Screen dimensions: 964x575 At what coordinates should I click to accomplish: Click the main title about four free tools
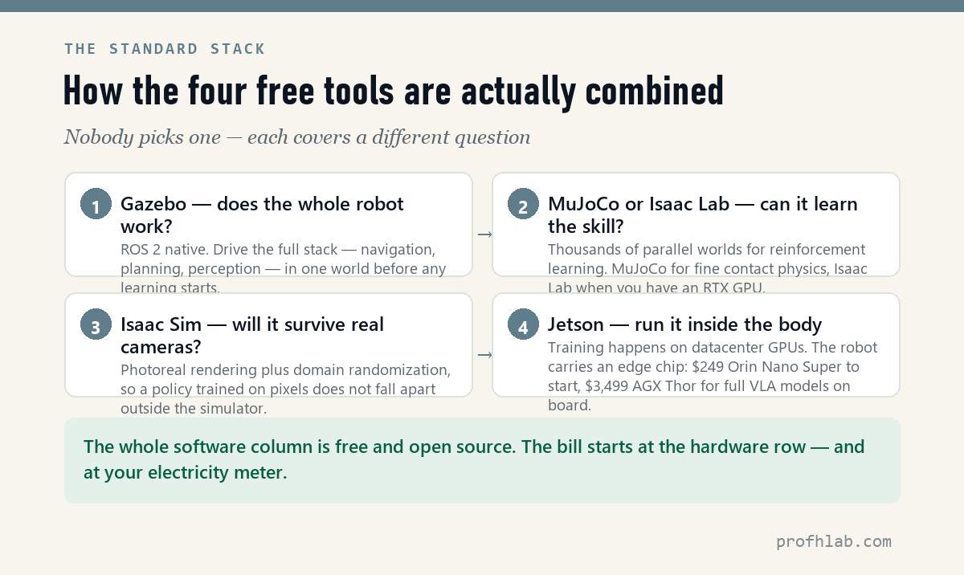[x=394, y=91]
